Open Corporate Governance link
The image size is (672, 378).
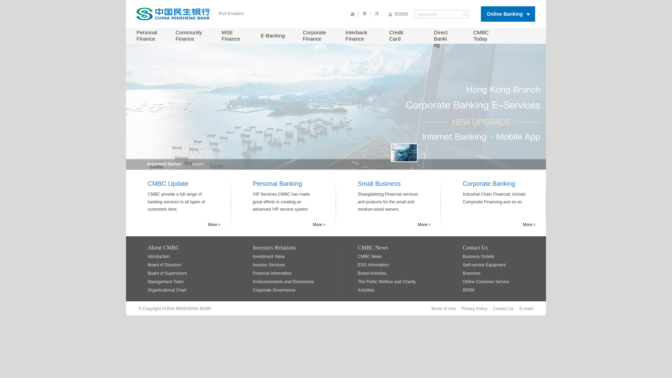274,290
